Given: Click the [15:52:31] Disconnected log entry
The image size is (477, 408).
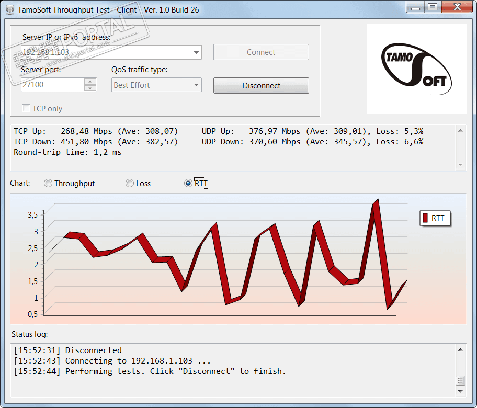Looking at the screenshot, I should pos(68,350).
